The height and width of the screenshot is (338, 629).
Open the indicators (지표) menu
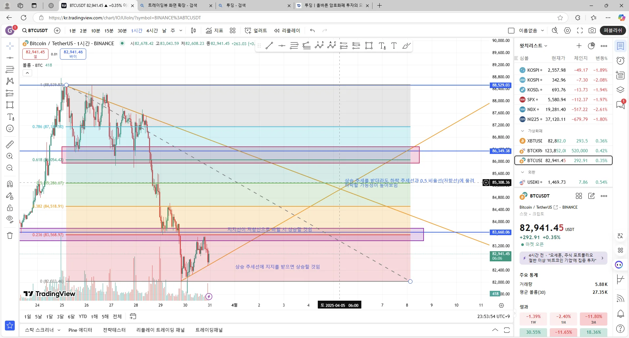(x=214, y=30)
